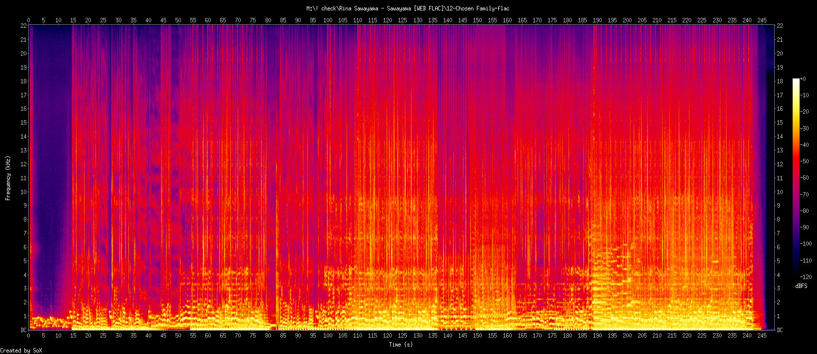Click the '-120' value on dBFS legend
Screen dimensions: 817x354
tap(805, 277)
